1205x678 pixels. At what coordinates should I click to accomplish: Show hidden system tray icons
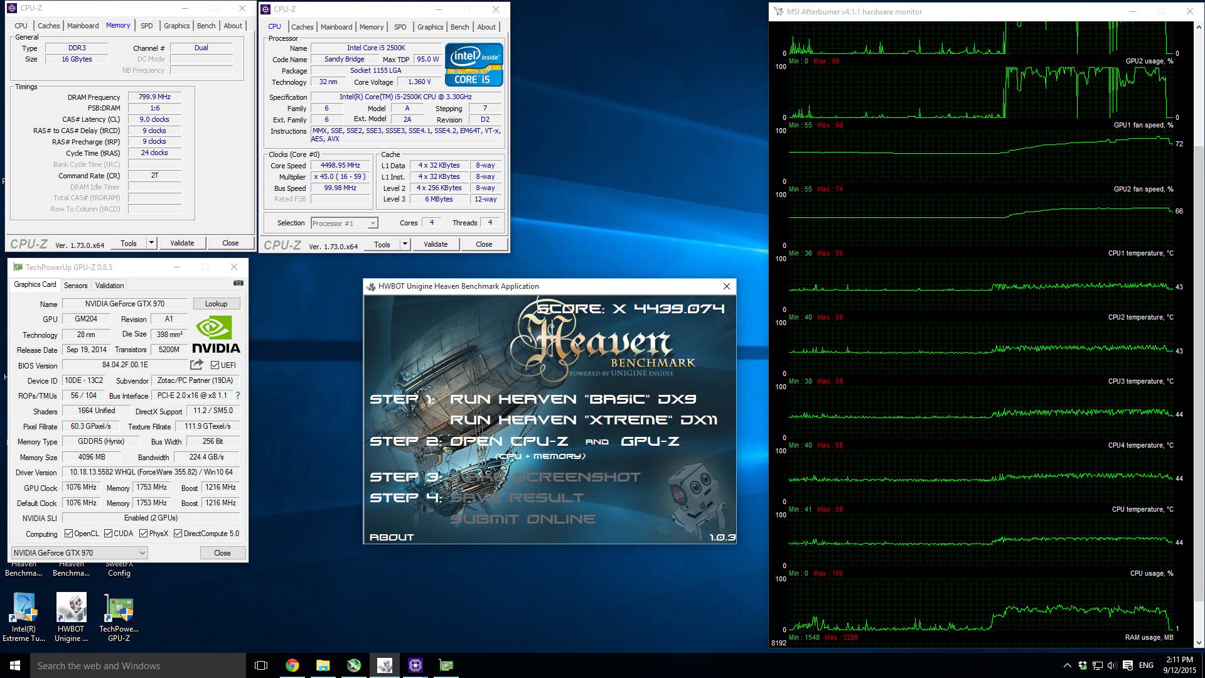coord(1067,665)
